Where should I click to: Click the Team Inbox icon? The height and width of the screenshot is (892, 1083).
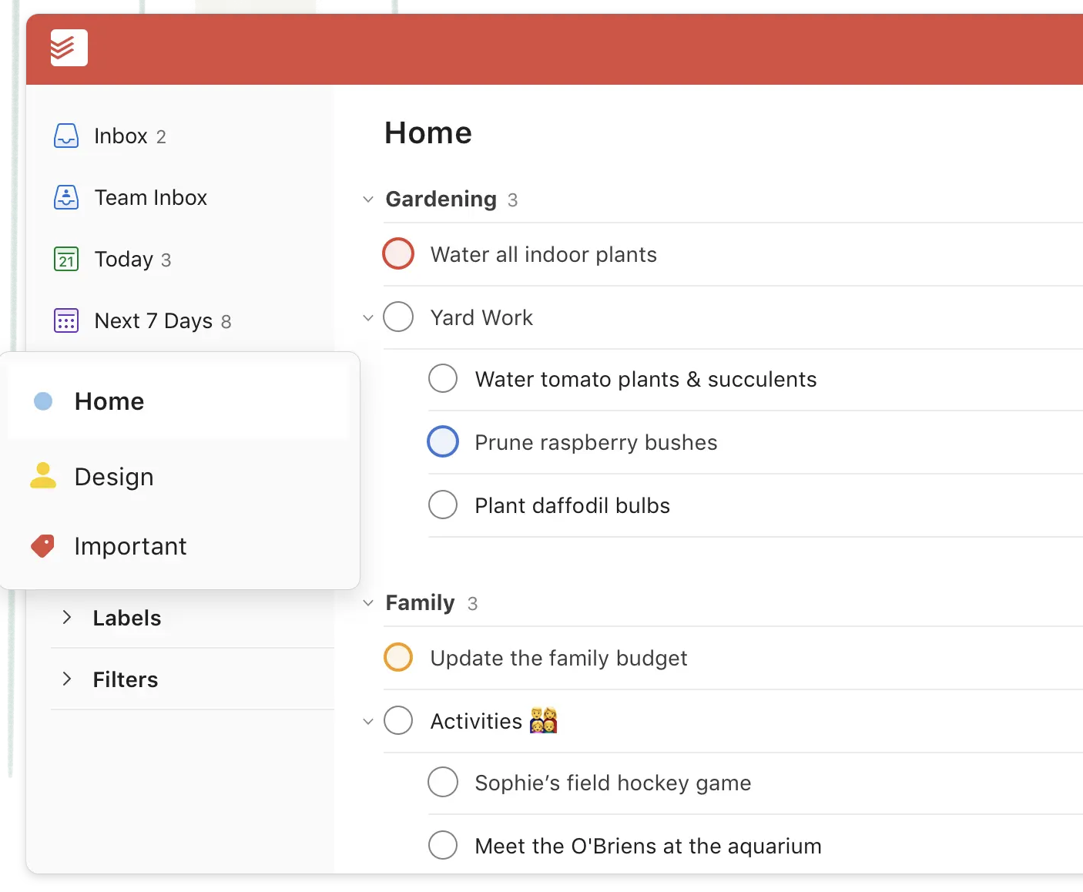click(66, 197)
